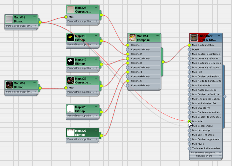
Task: Click the Dureté input socket
Action: [x=189, y=50]
